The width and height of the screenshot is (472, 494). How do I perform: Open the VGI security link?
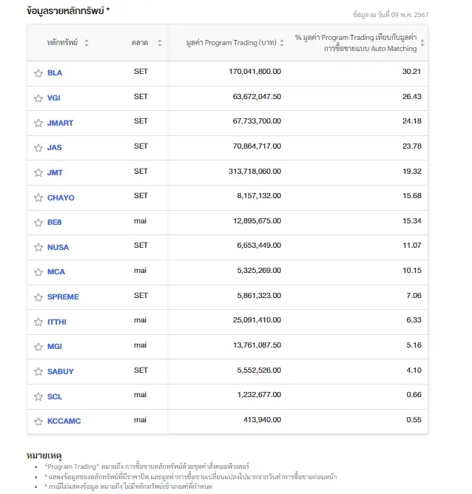tap(53, 98)
